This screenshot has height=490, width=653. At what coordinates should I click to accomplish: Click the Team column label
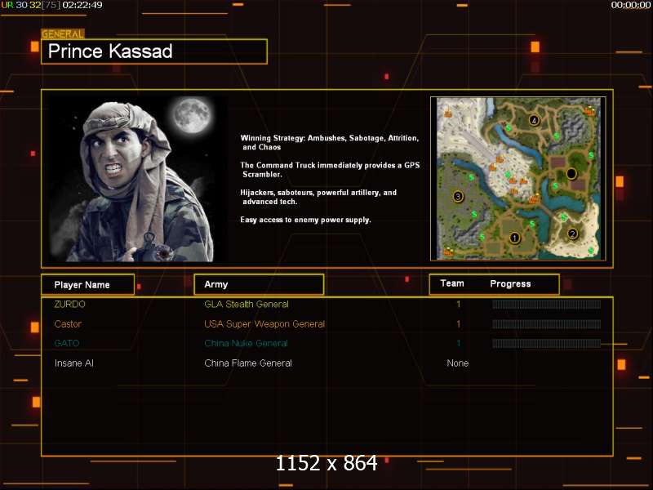pyautogui.click(x=452, y=283)
